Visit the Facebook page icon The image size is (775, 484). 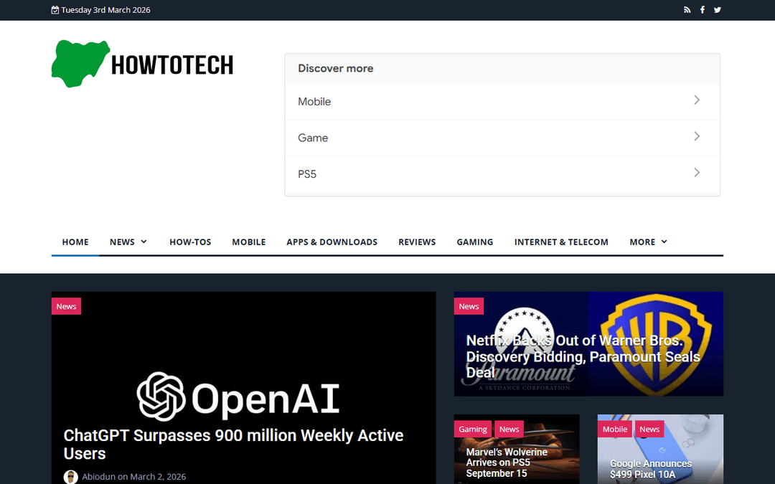click(x=703, y=10)
